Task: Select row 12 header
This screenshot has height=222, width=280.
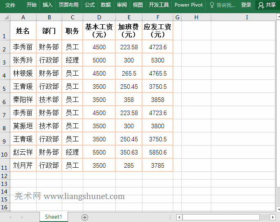Action: click(x=5, y=176)
